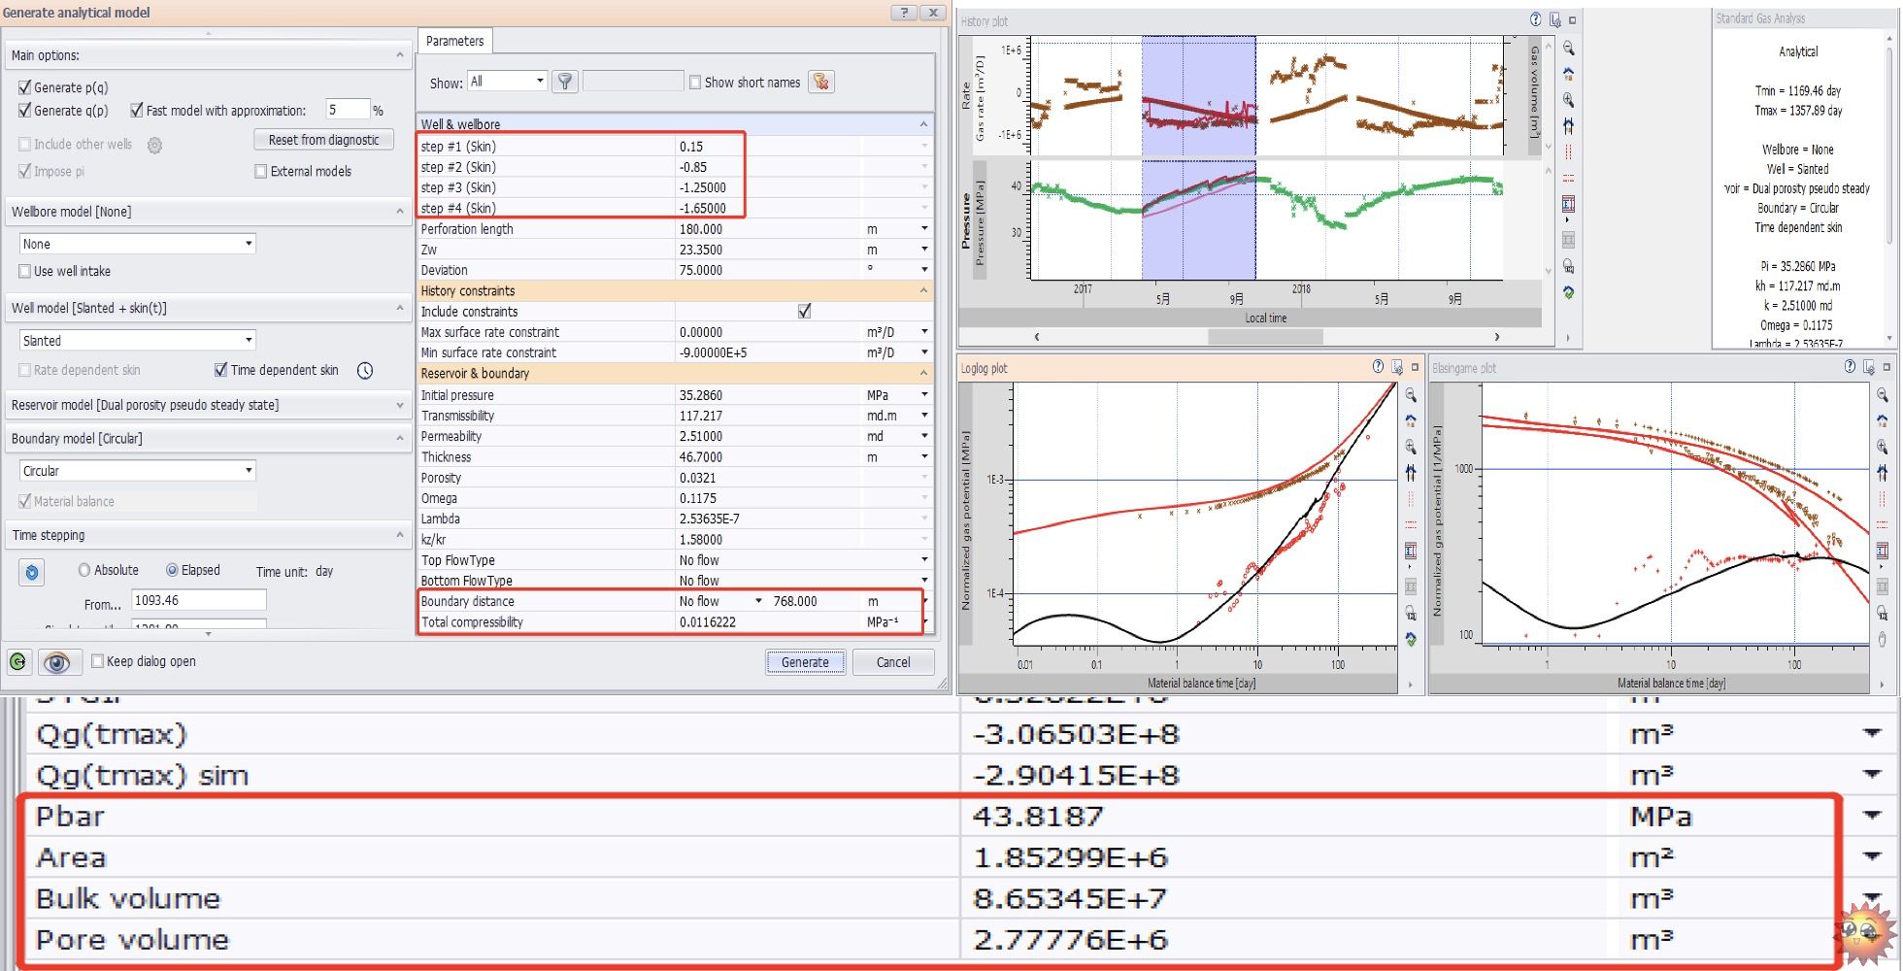Viewport: 1903px width, 971px height.
Task: Click the help question icon in dialog title bar
Action: 904,12
